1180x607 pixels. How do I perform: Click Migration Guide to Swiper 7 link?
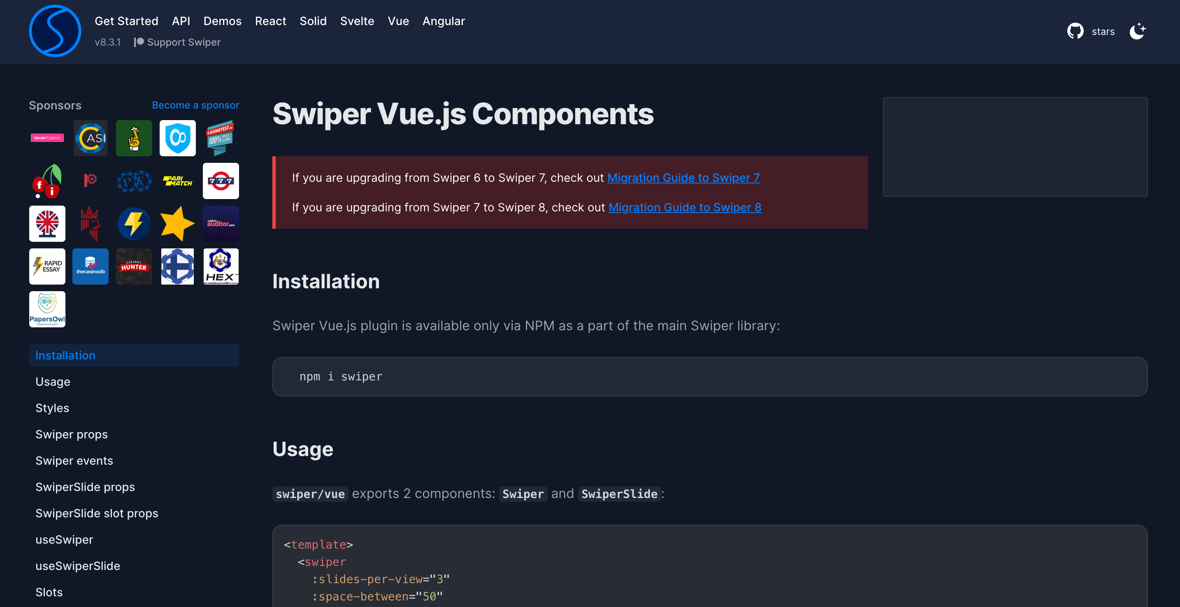[x=683, y=178]
